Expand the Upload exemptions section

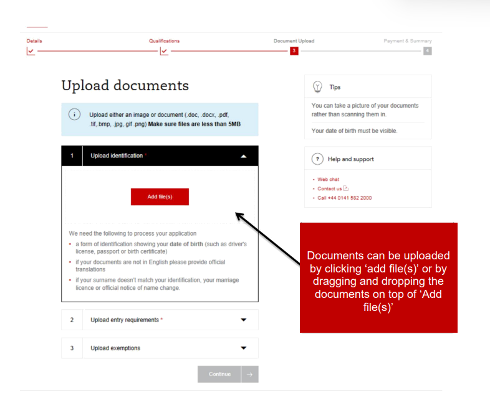(244, 348)
